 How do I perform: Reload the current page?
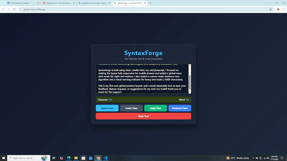tap(14, 10)
